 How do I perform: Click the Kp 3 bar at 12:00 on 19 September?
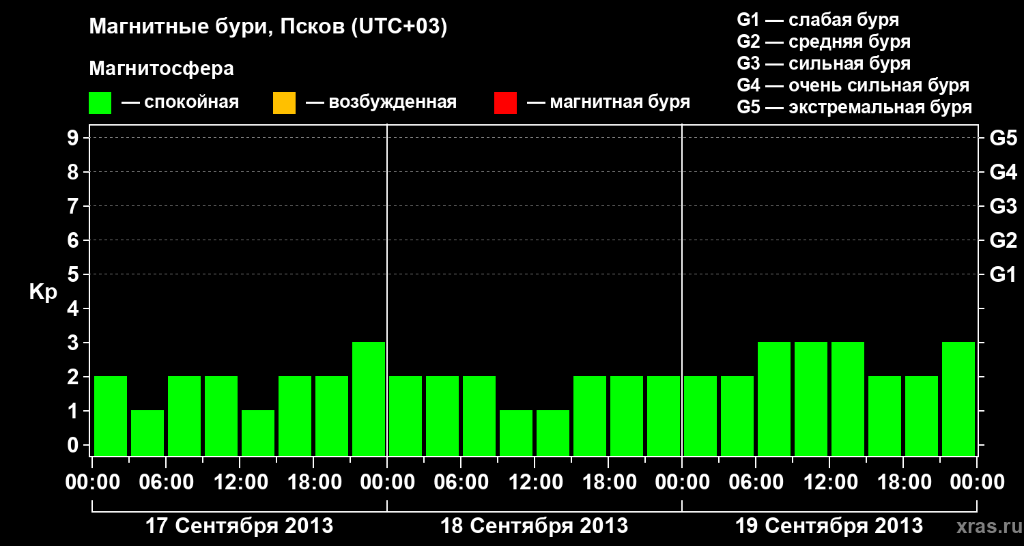point(848,399)
